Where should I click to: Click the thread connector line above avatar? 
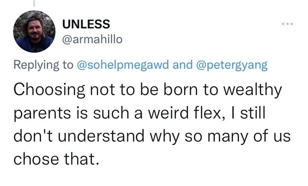point(34,3)
